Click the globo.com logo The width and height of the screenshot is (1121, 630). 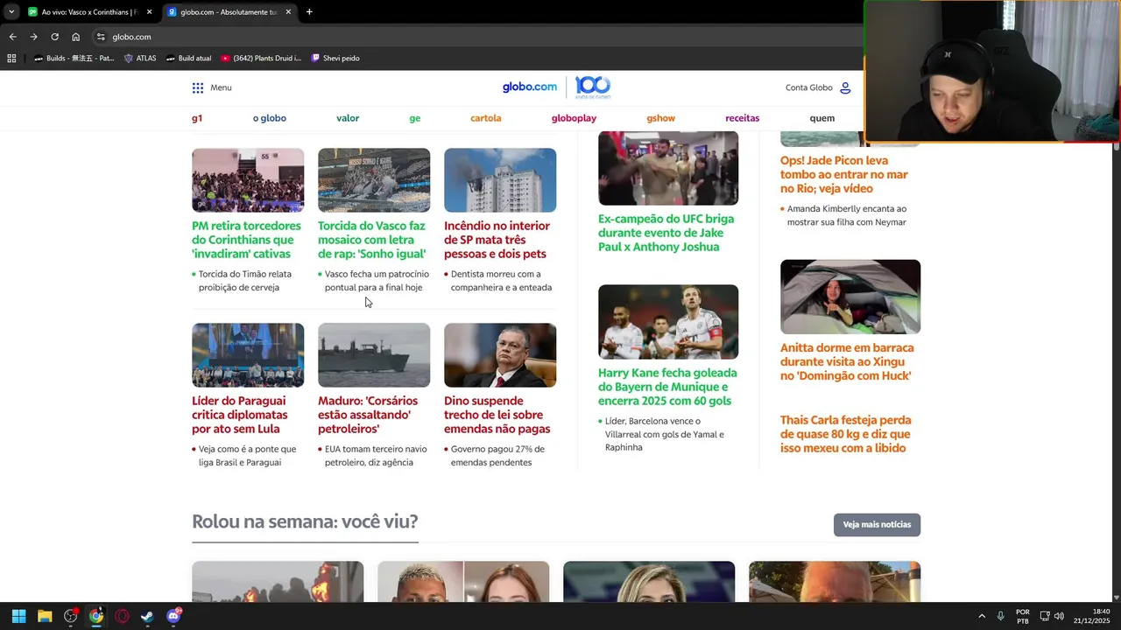click(x=529, y=87)
